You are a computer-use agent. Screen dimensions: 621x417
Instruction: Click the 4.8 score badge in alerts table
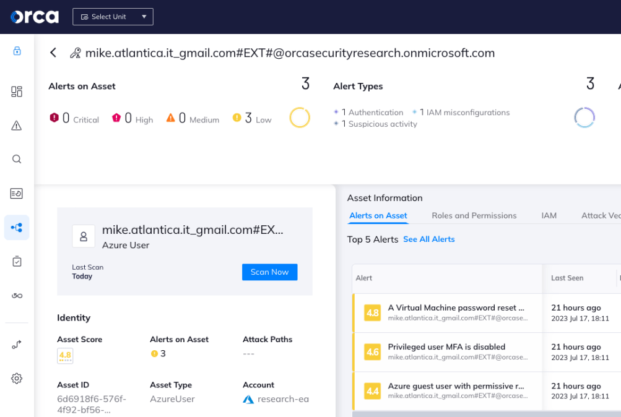(x=373, y=313)
